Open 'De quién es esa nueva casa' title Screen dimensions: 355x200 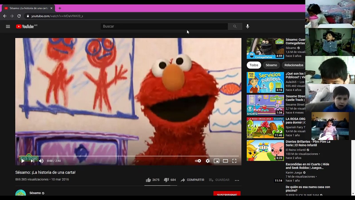tap(308, 189)
